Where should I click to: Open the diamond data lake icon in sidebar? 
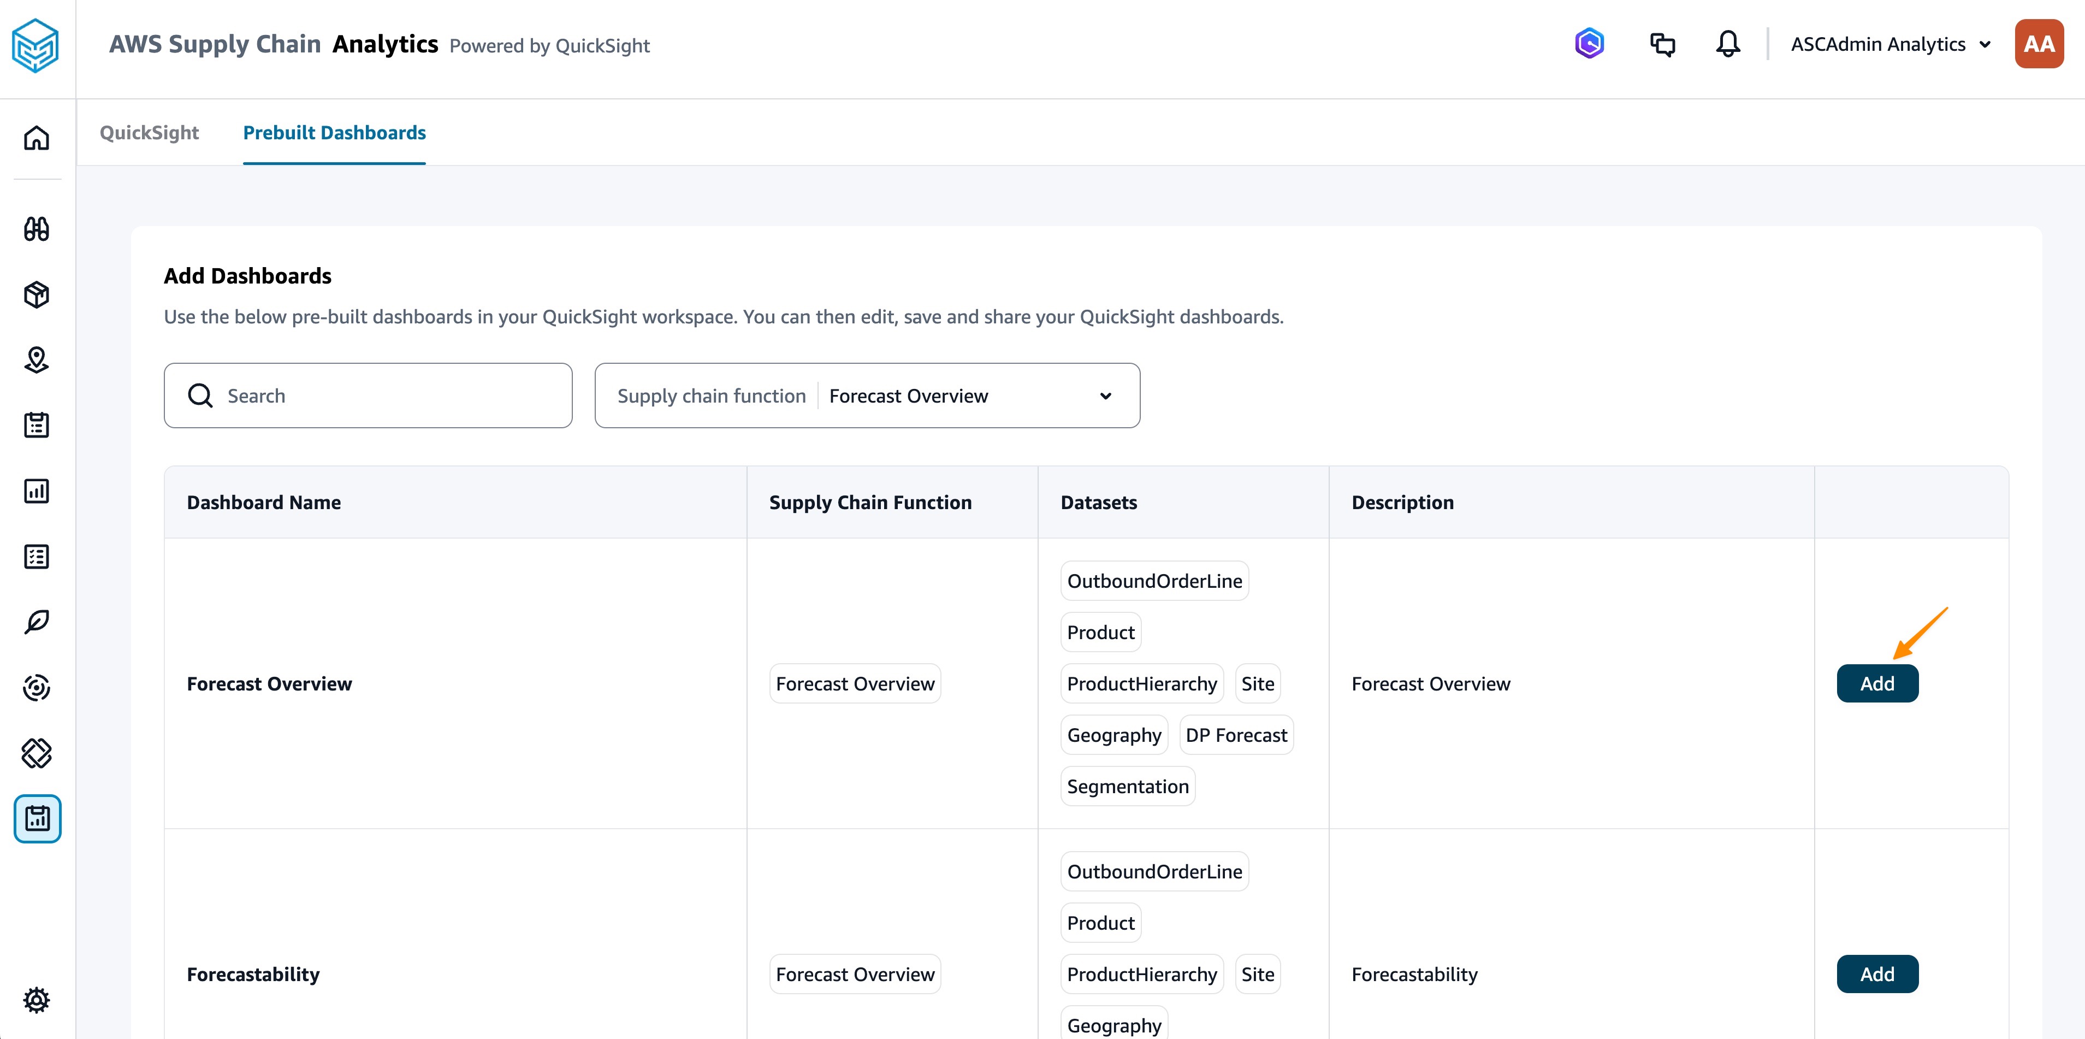37,753
